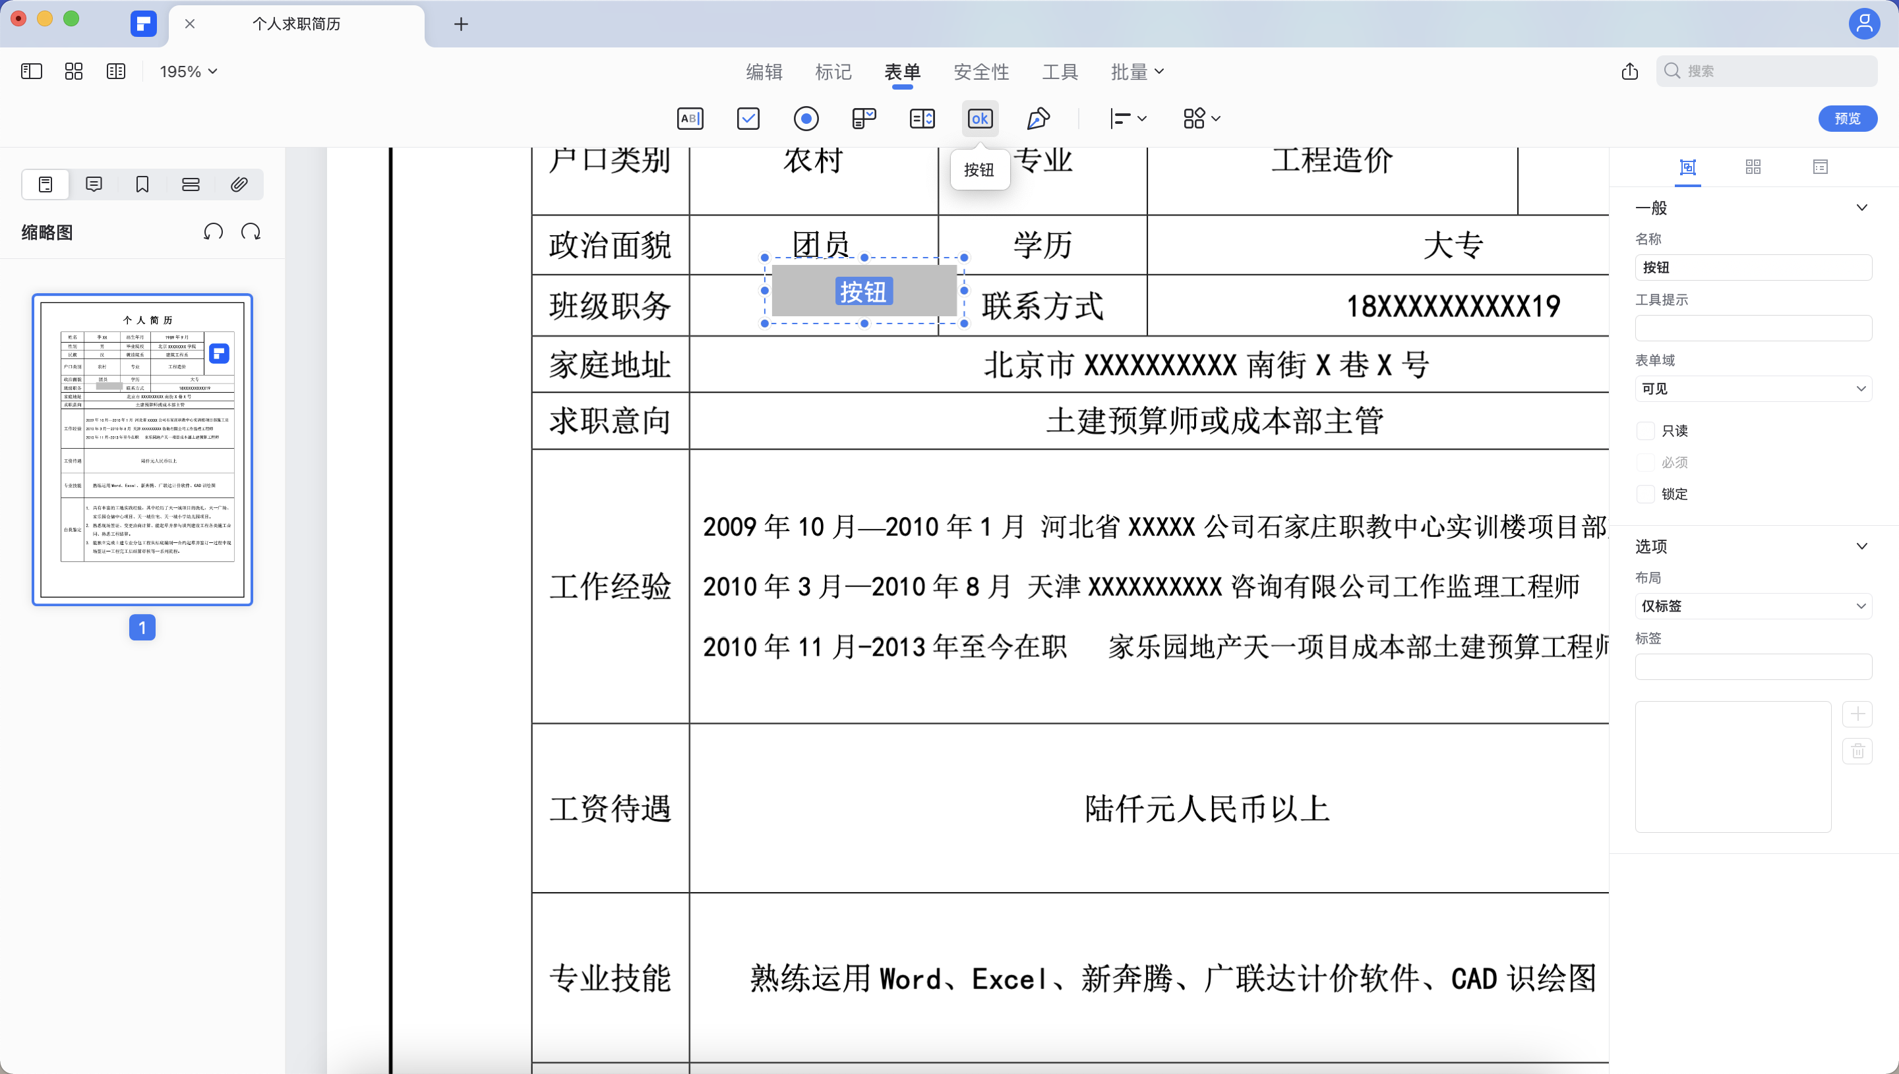Open the 表单域 visibility dropdown showing 可见
Screen dimensions: 1899x1074
coord(1753,388)
